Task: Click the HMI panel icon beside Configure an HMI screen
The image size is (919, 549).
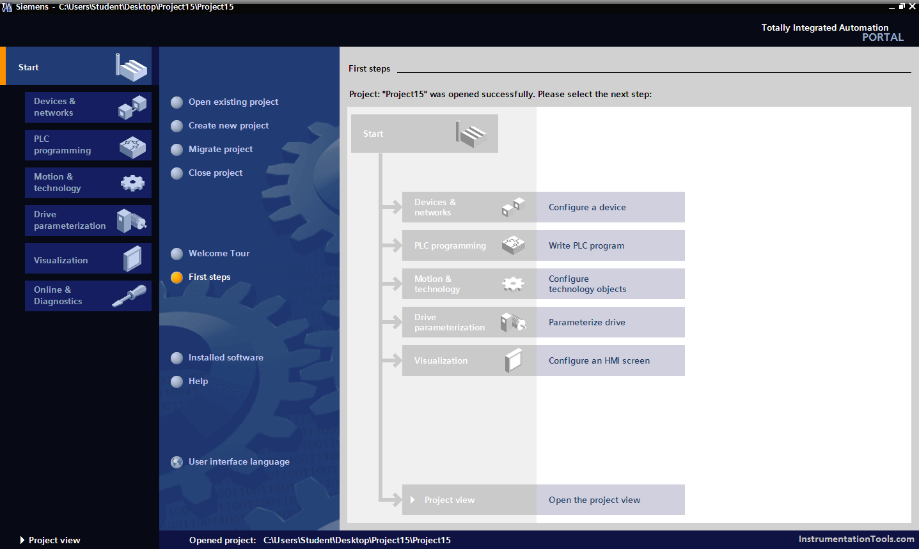Action: click(514, 360)
